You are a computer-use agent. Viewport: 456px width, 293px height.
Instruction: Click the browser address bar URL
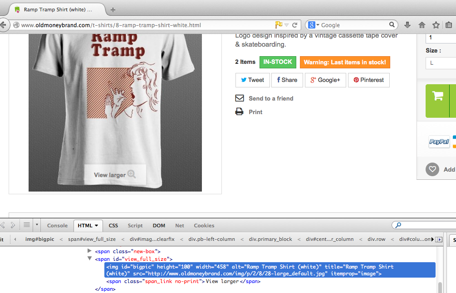pyautogui.click(x=111, y=25)
